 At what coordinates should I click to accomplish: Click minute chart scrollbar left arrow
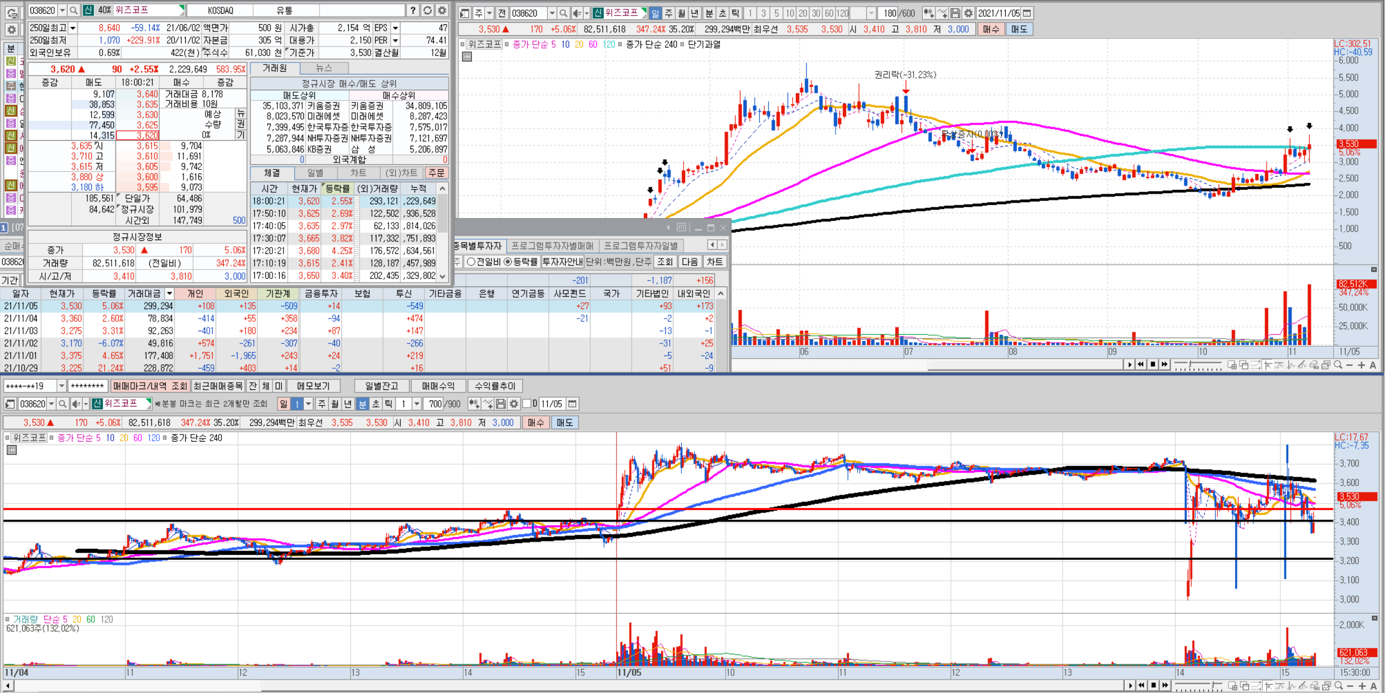pyautogui.click(x=8, y=686)
